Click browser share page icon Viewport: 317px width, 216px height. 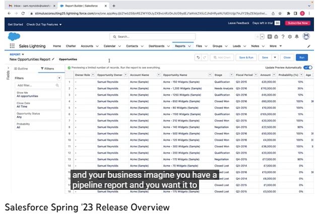click(273, 14)
